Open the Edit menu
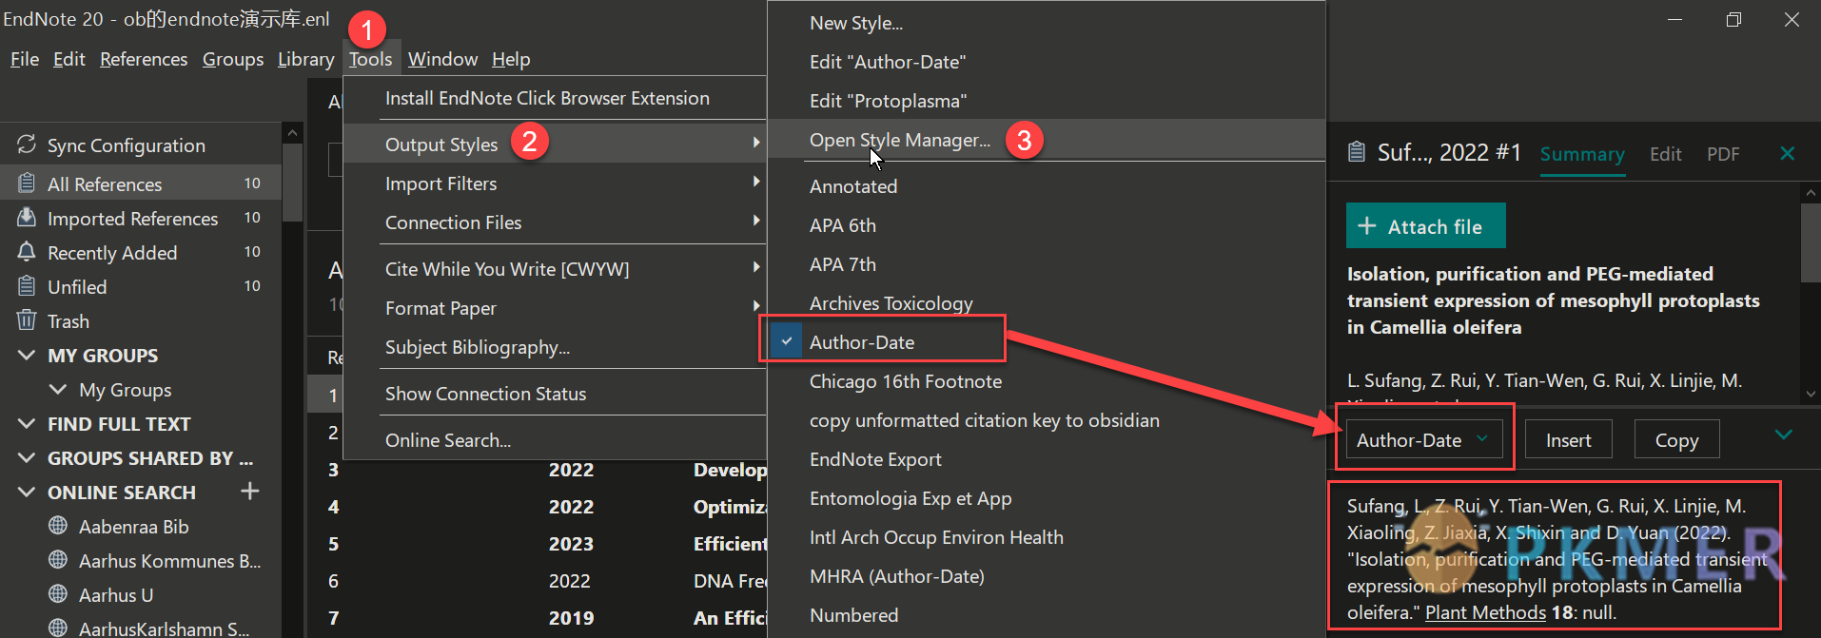Screen dimensions: 1821x638 69,59
